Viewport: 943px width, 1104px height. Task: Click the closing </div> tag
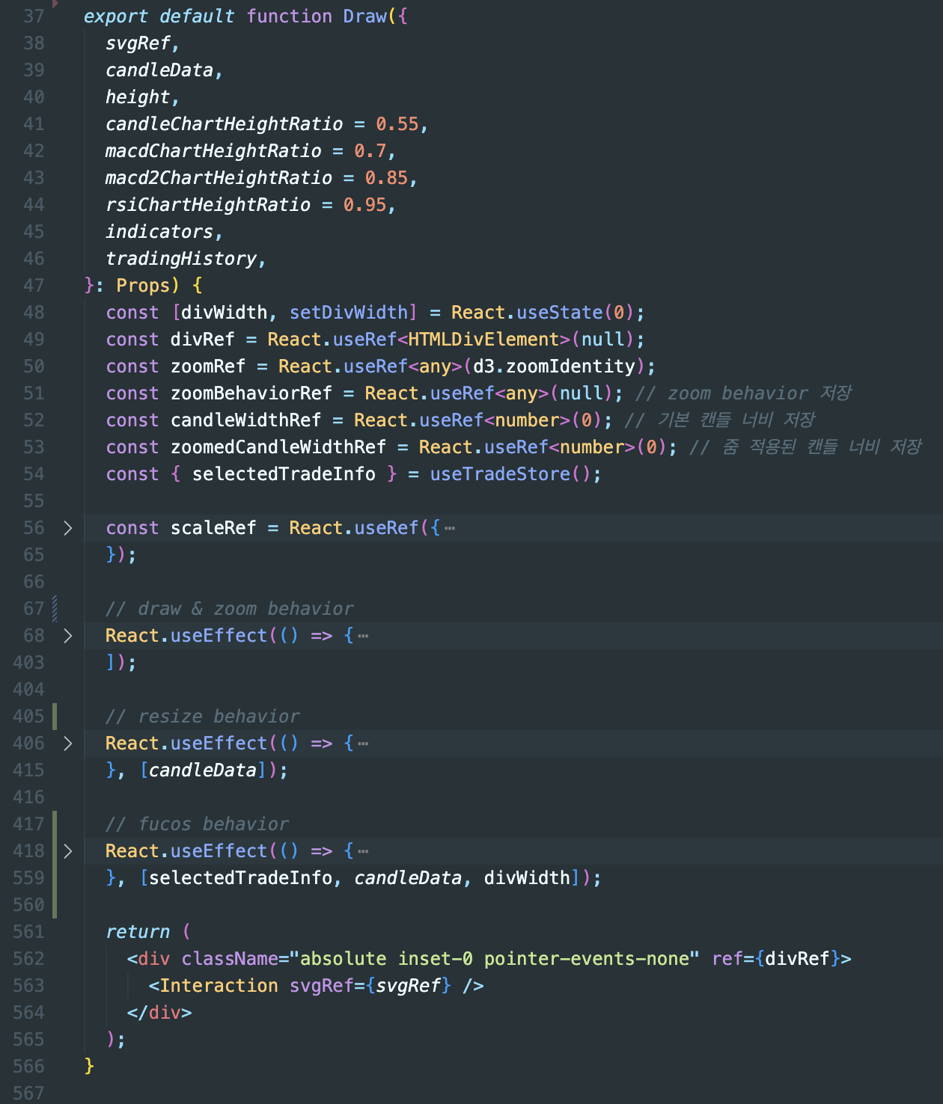[159, 1013]
